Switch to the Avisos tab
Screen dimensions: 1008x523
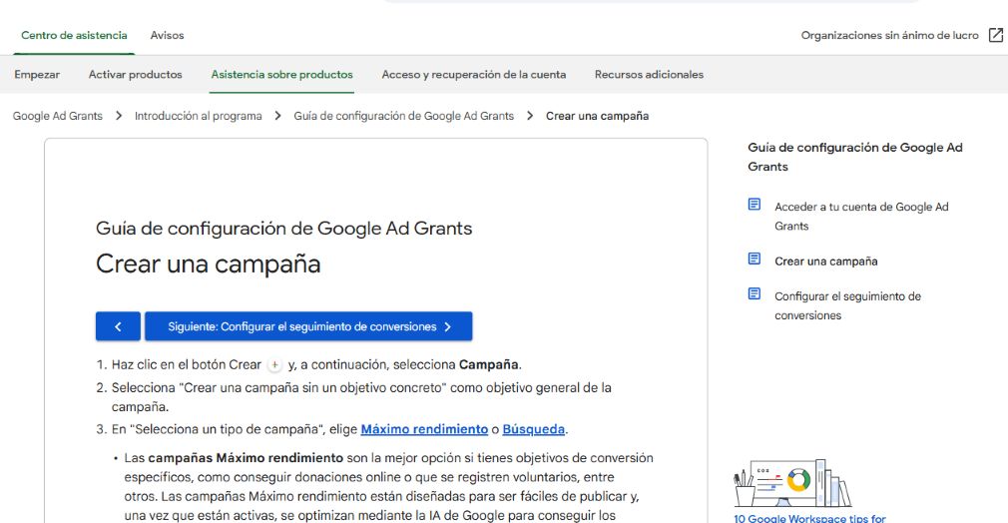point(167,35)
